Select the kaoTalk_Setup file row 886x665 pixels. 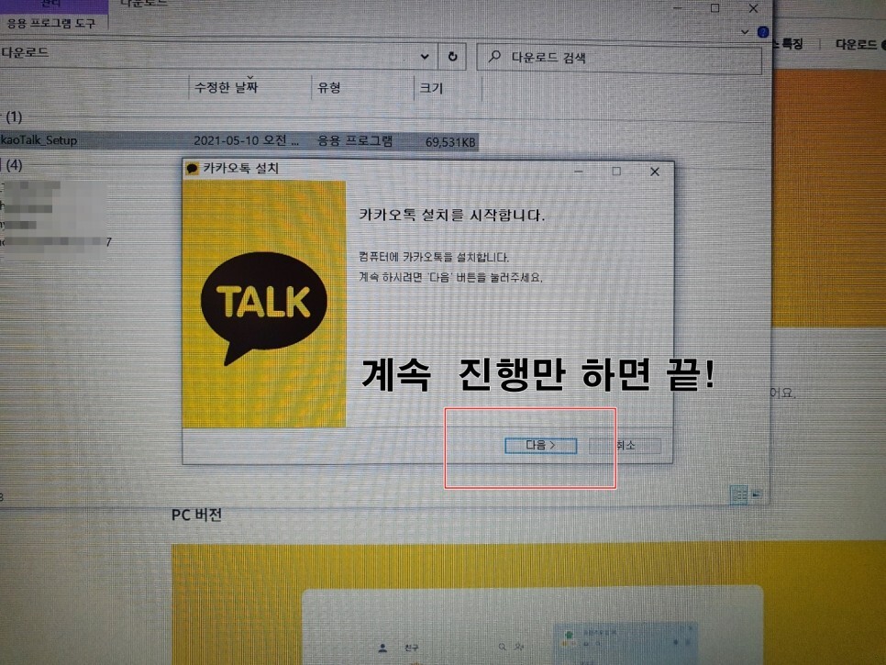click(238, 140)
